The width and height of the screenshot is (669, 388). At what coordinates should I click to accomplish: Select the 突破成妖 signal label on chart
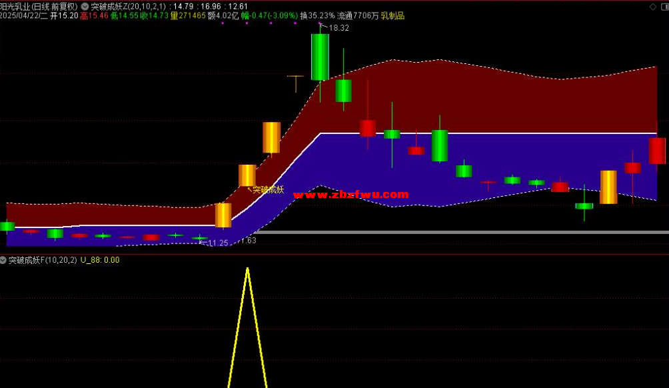point(267,190)
